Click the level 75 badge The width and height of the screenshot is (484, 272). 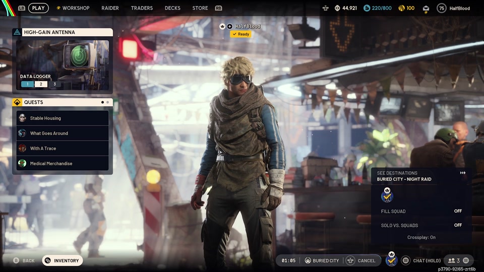pyautogui.click(x=442, y=9)
